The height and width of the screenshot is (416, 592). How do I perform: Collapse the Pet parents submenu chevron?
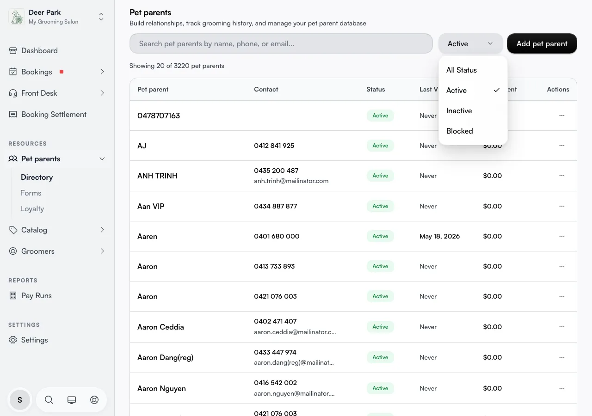pos(102,159)
